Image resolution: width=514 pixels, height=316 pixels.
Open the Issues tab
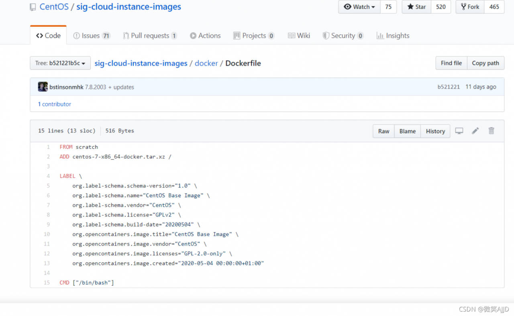click(92, 36)
